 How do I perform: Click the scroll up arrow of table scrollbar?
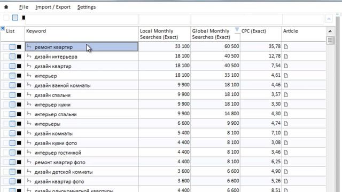pyautogui.click(x=330, y=31)
